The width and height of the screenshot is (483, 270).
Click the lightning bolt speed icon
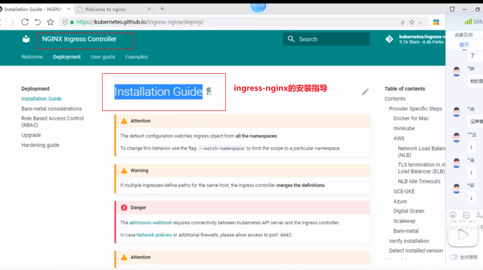point(403,22)
